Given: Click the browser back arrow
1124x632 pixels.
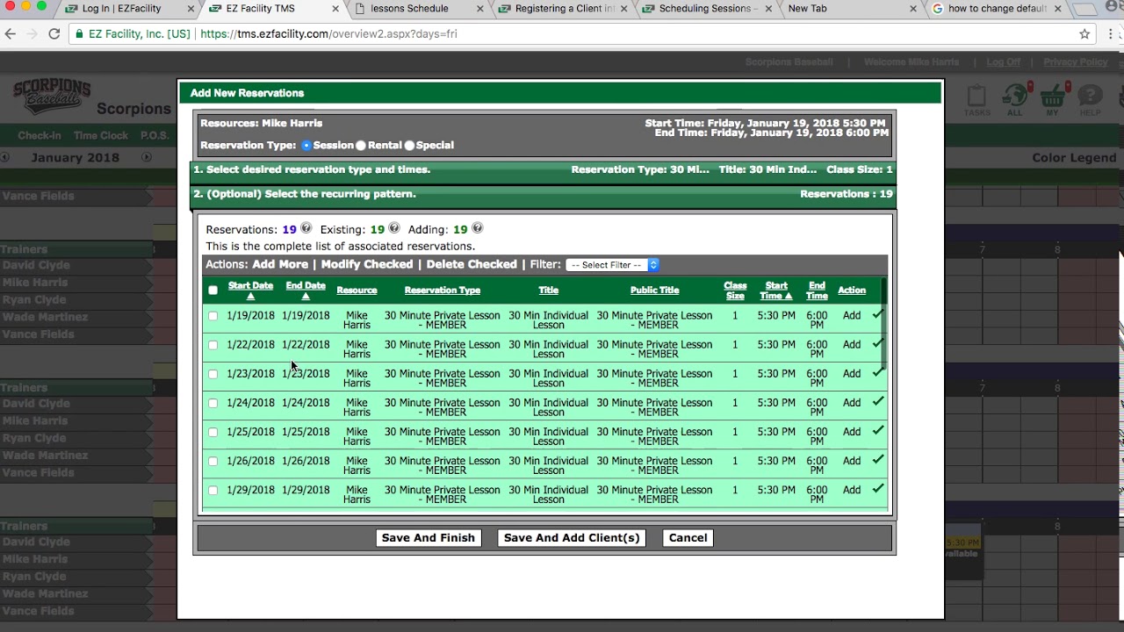Looking at the screenshot, I should 11,33.
